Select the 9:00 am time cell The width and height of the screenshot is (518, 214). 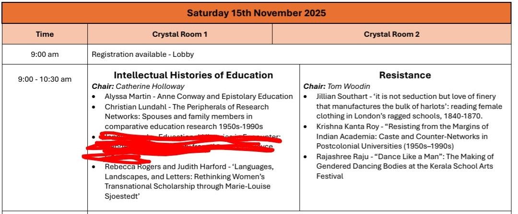pos(45,54)
